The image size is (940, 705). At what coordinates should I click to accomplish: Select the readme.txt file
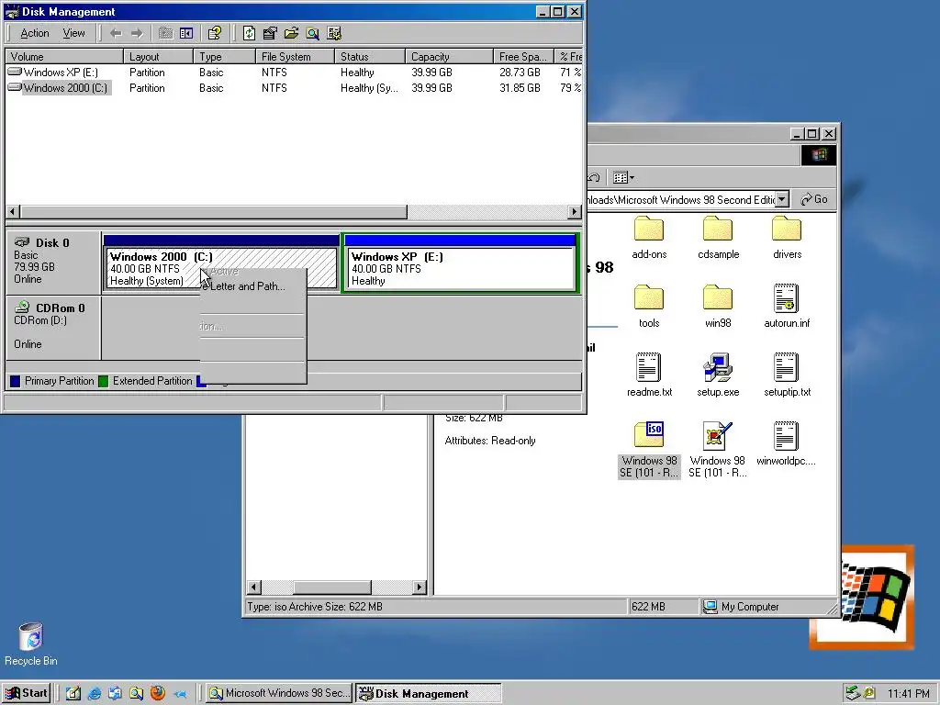649,375
